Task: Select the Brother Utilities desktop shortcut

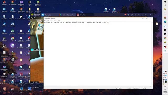Action: (29, 89)
